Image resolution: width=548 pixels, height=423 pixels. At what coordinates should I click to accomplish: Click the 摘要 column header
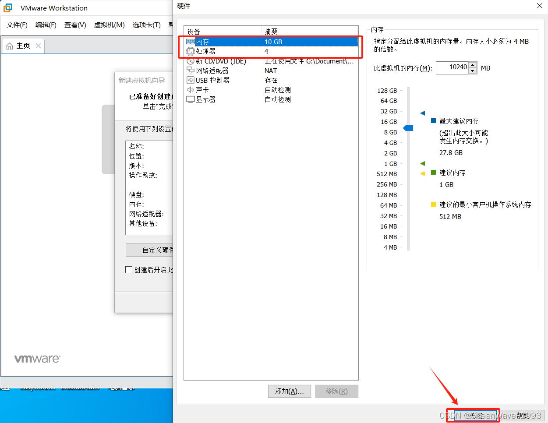(310, 32)
